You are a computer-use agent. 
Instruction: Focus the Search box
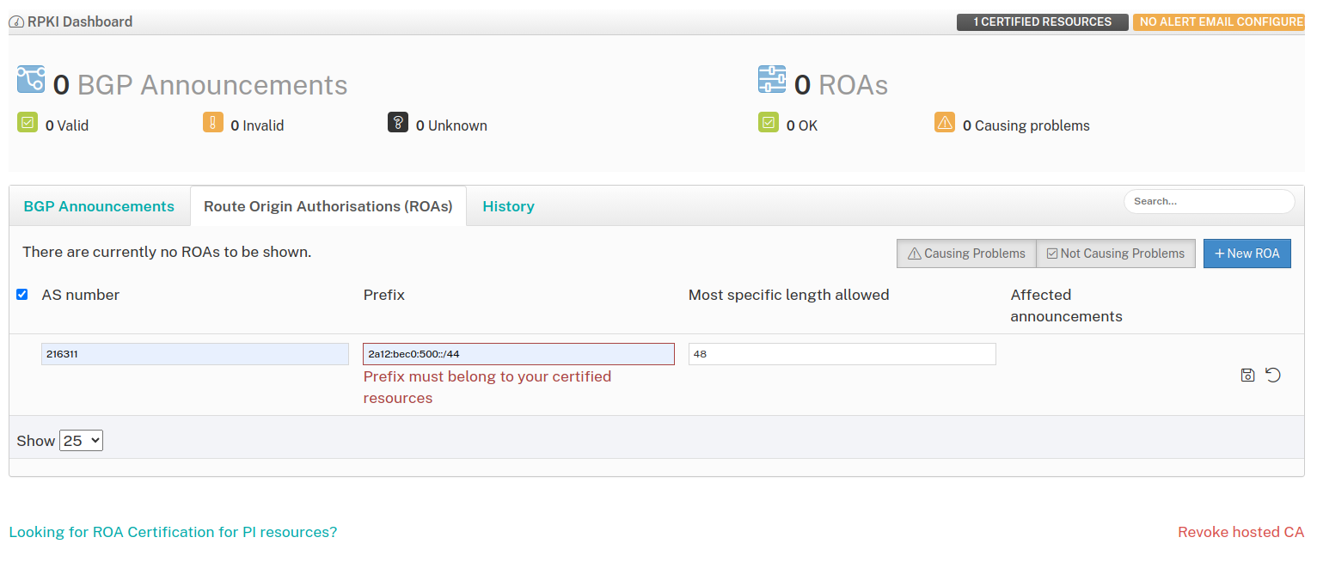(1209, 201)
